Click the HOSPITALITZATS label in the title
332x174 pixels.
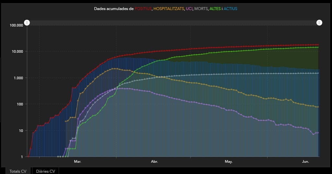coord(169,9)
